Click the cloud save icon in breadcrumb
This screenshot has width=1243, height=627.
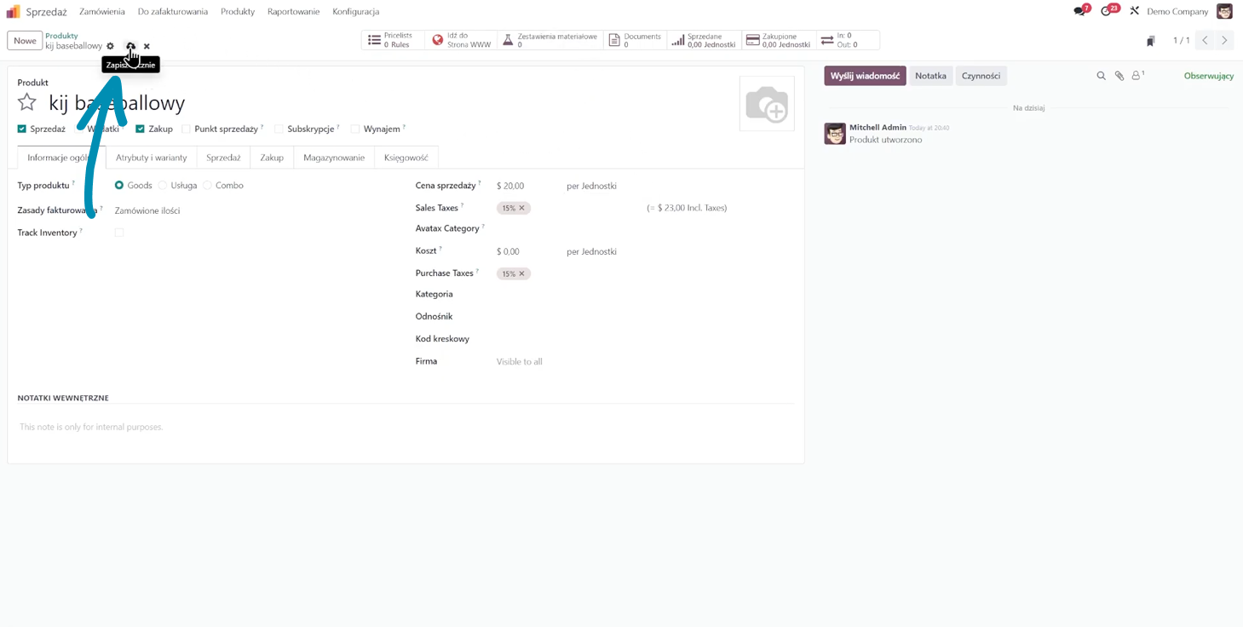[x=130, y=46]
